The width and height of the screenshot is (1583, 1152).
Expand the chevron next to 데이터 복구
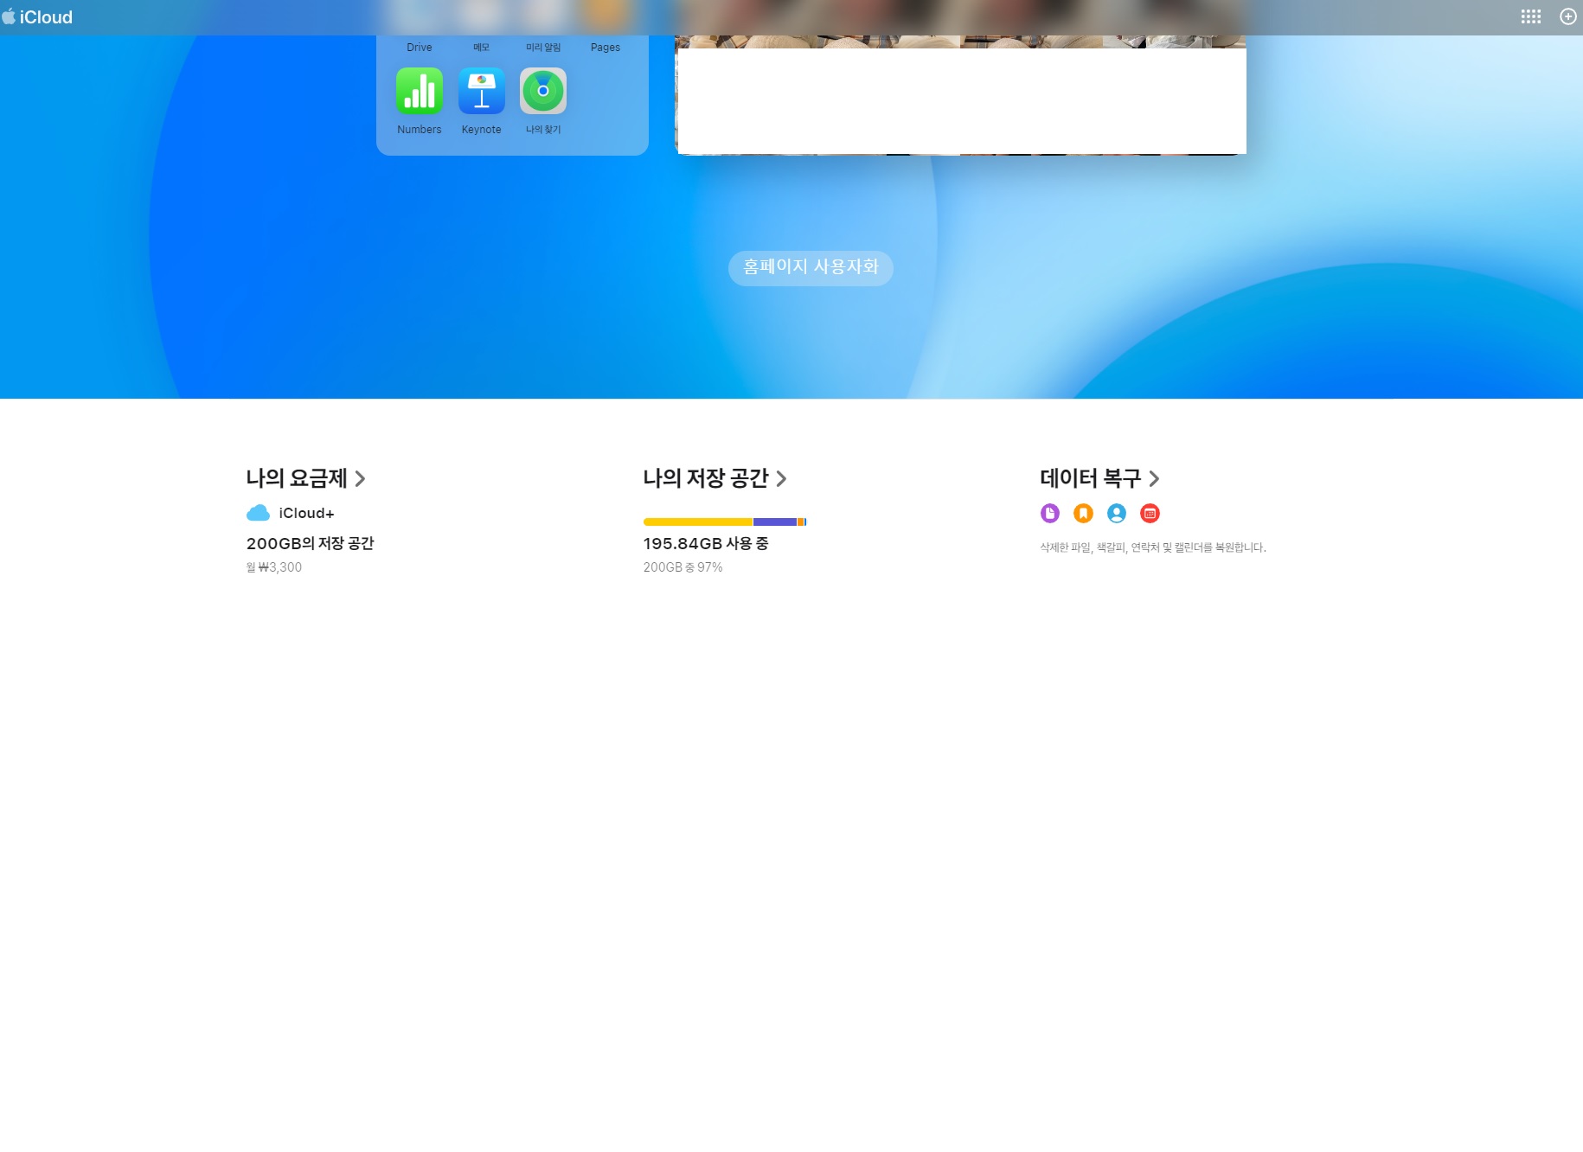1154,479
